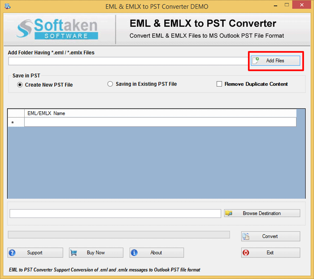Open the Support button
This screenshot has width=314, height=279.
[x=35, y=253]
